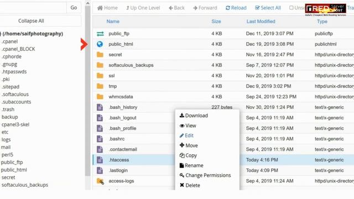This screenshot has height=199, width=354.
Task: Reload the file listing
Action: (236, 8)
